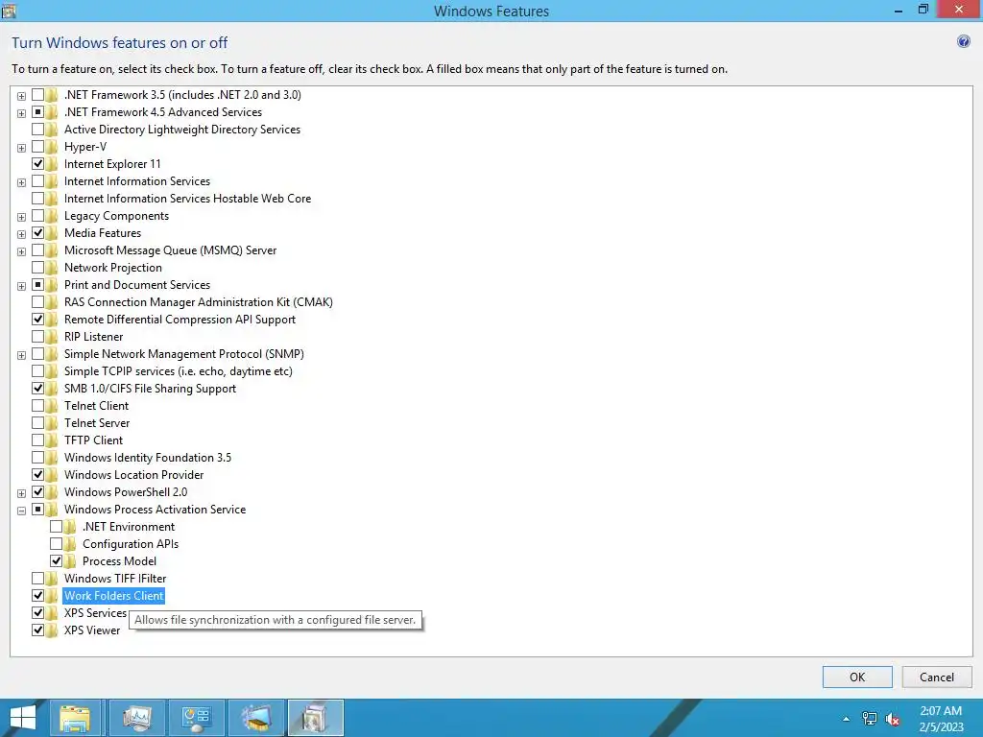Click the Windows TIFF IFilter folder icon

coord(52,579)
